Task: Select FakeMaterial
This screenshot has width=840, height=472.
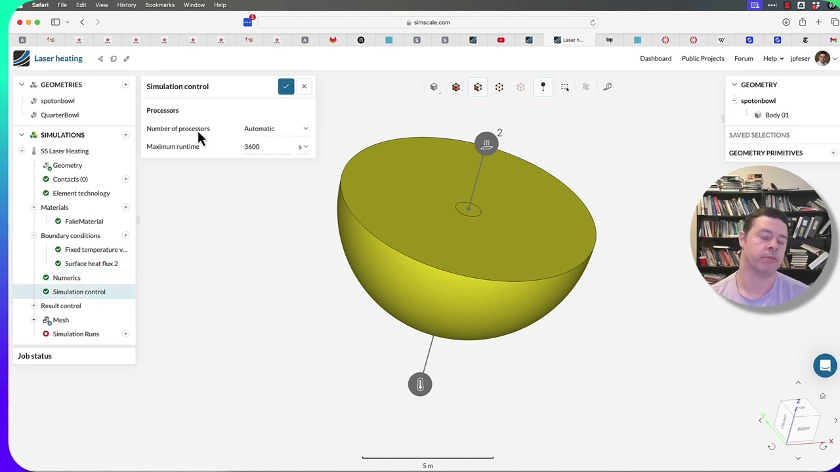Action: pyautogui.click(x=84, y=222)
